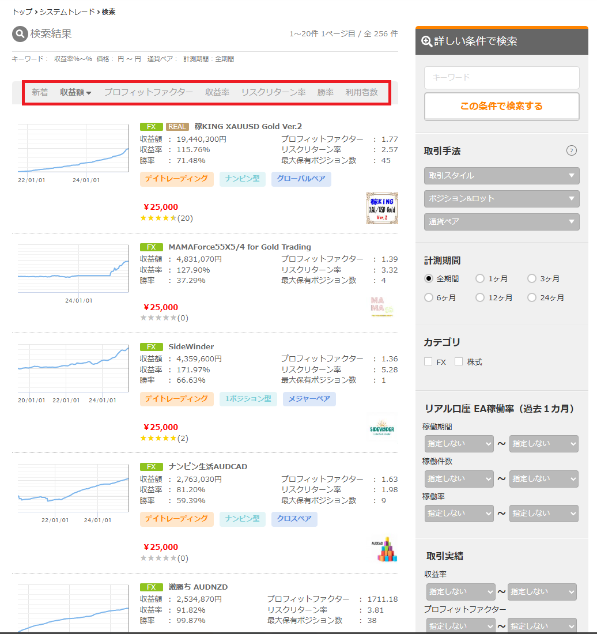Sort results by 勝率 tab
597x634 pixels.
(x=325, y=92)
